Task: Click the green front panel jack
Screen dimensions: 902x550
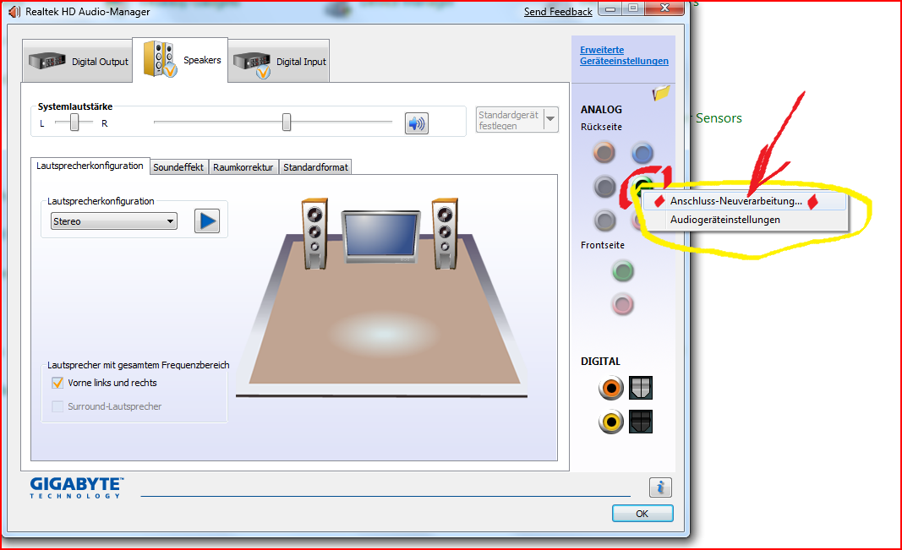Action: [x=622, y=270]
